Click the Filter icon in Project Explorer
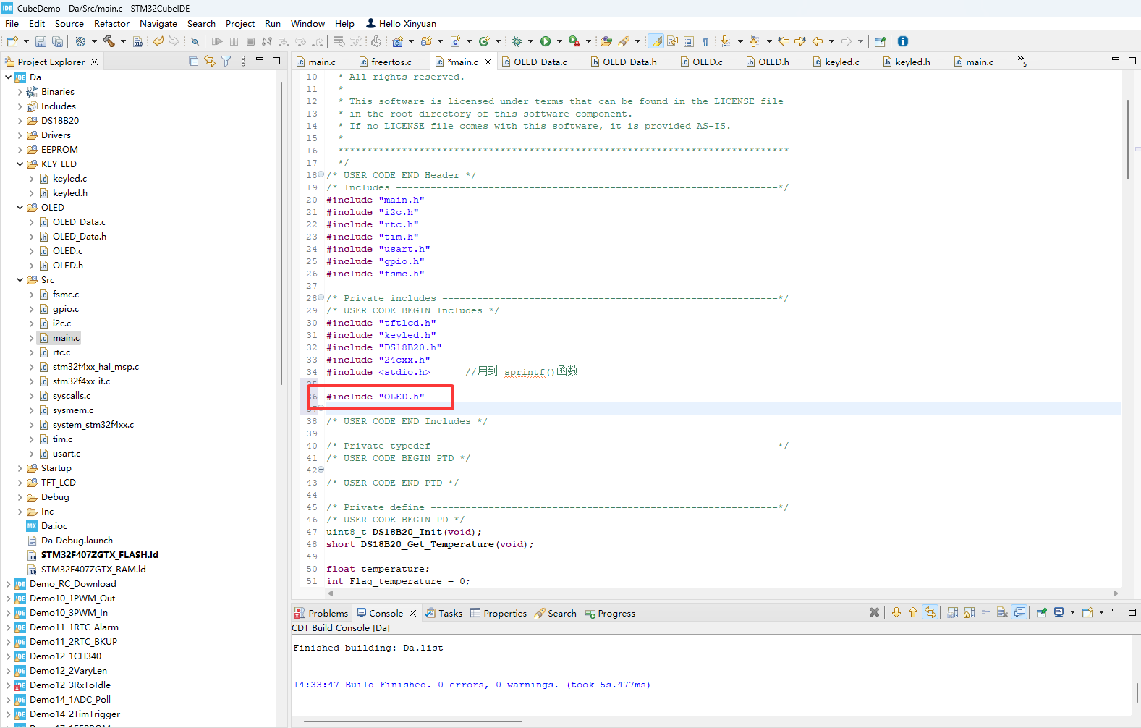Screen dimensions: 1141x728 click(226, 62)
